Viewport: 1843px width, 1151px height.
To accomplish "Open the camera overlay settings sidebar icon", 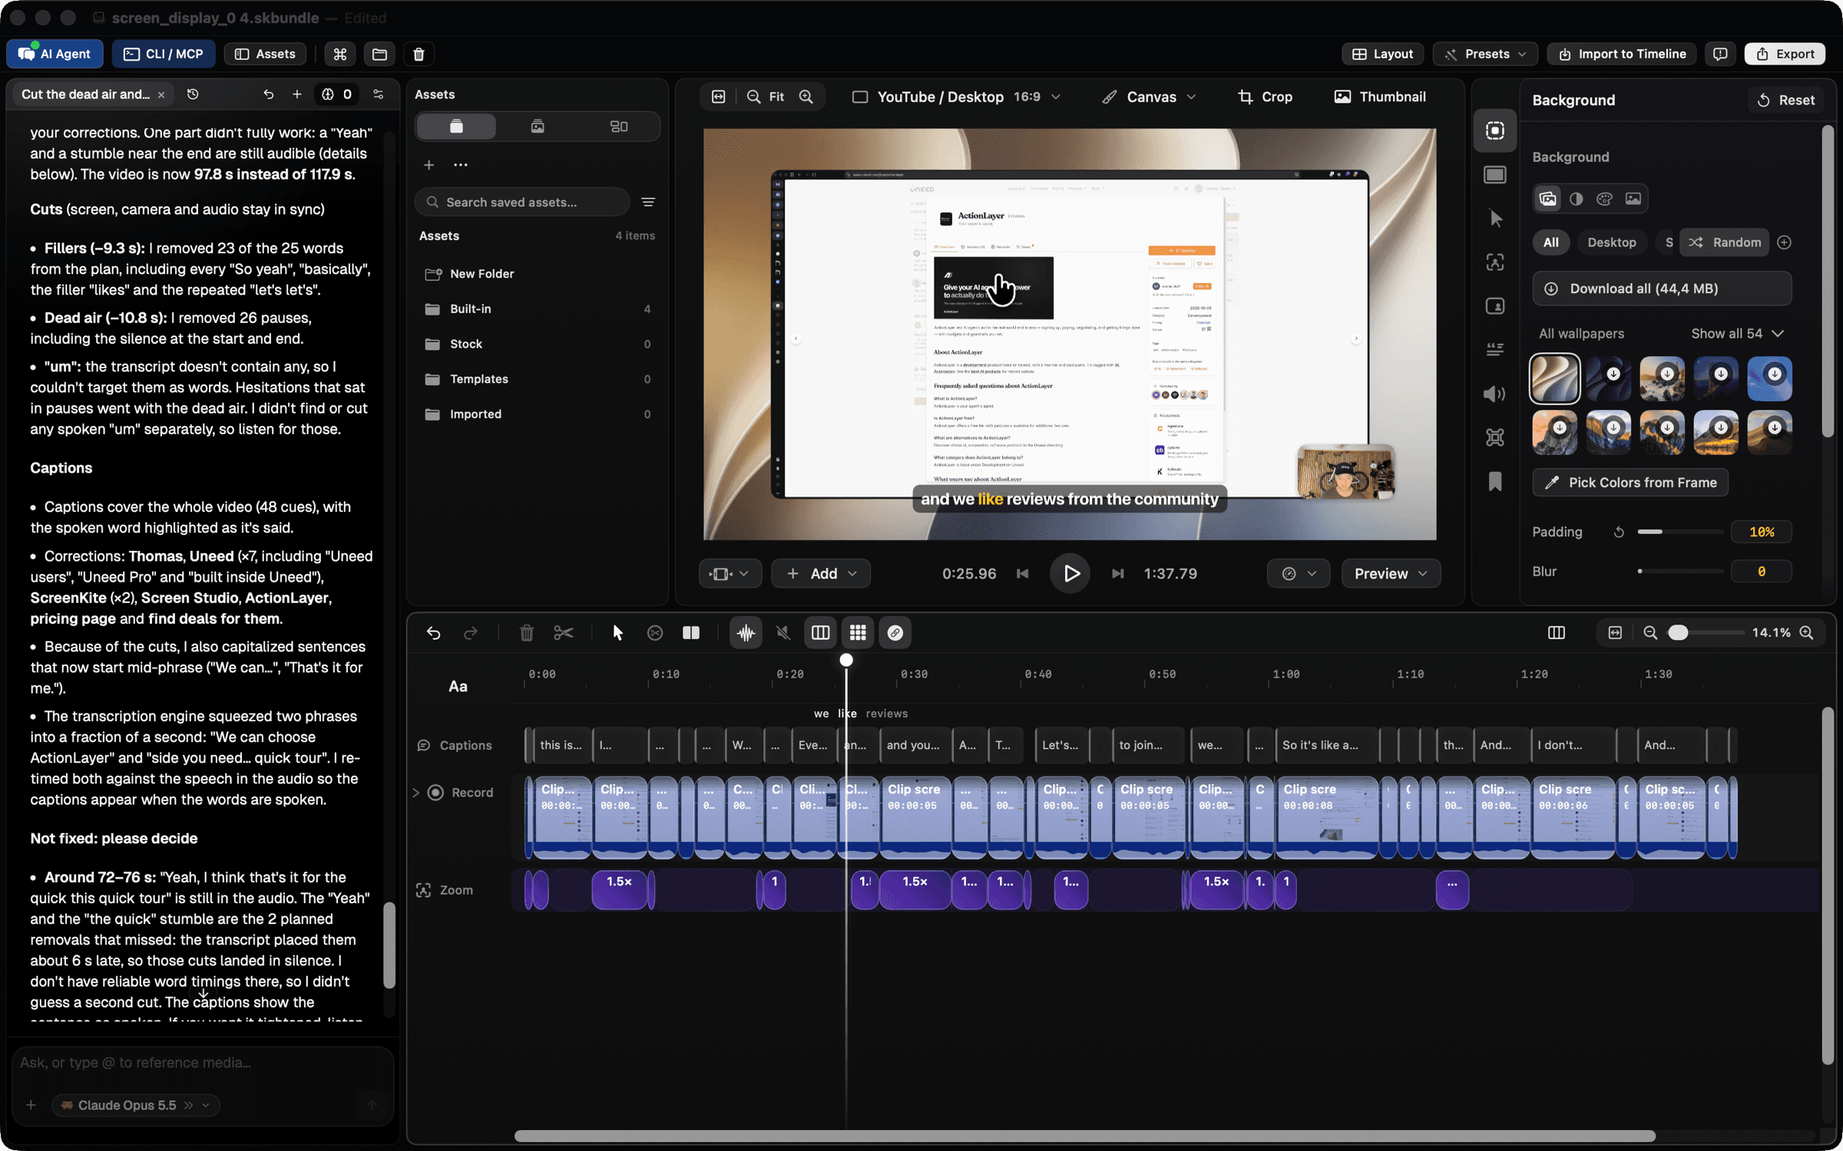I will (x=1494, y=306).
